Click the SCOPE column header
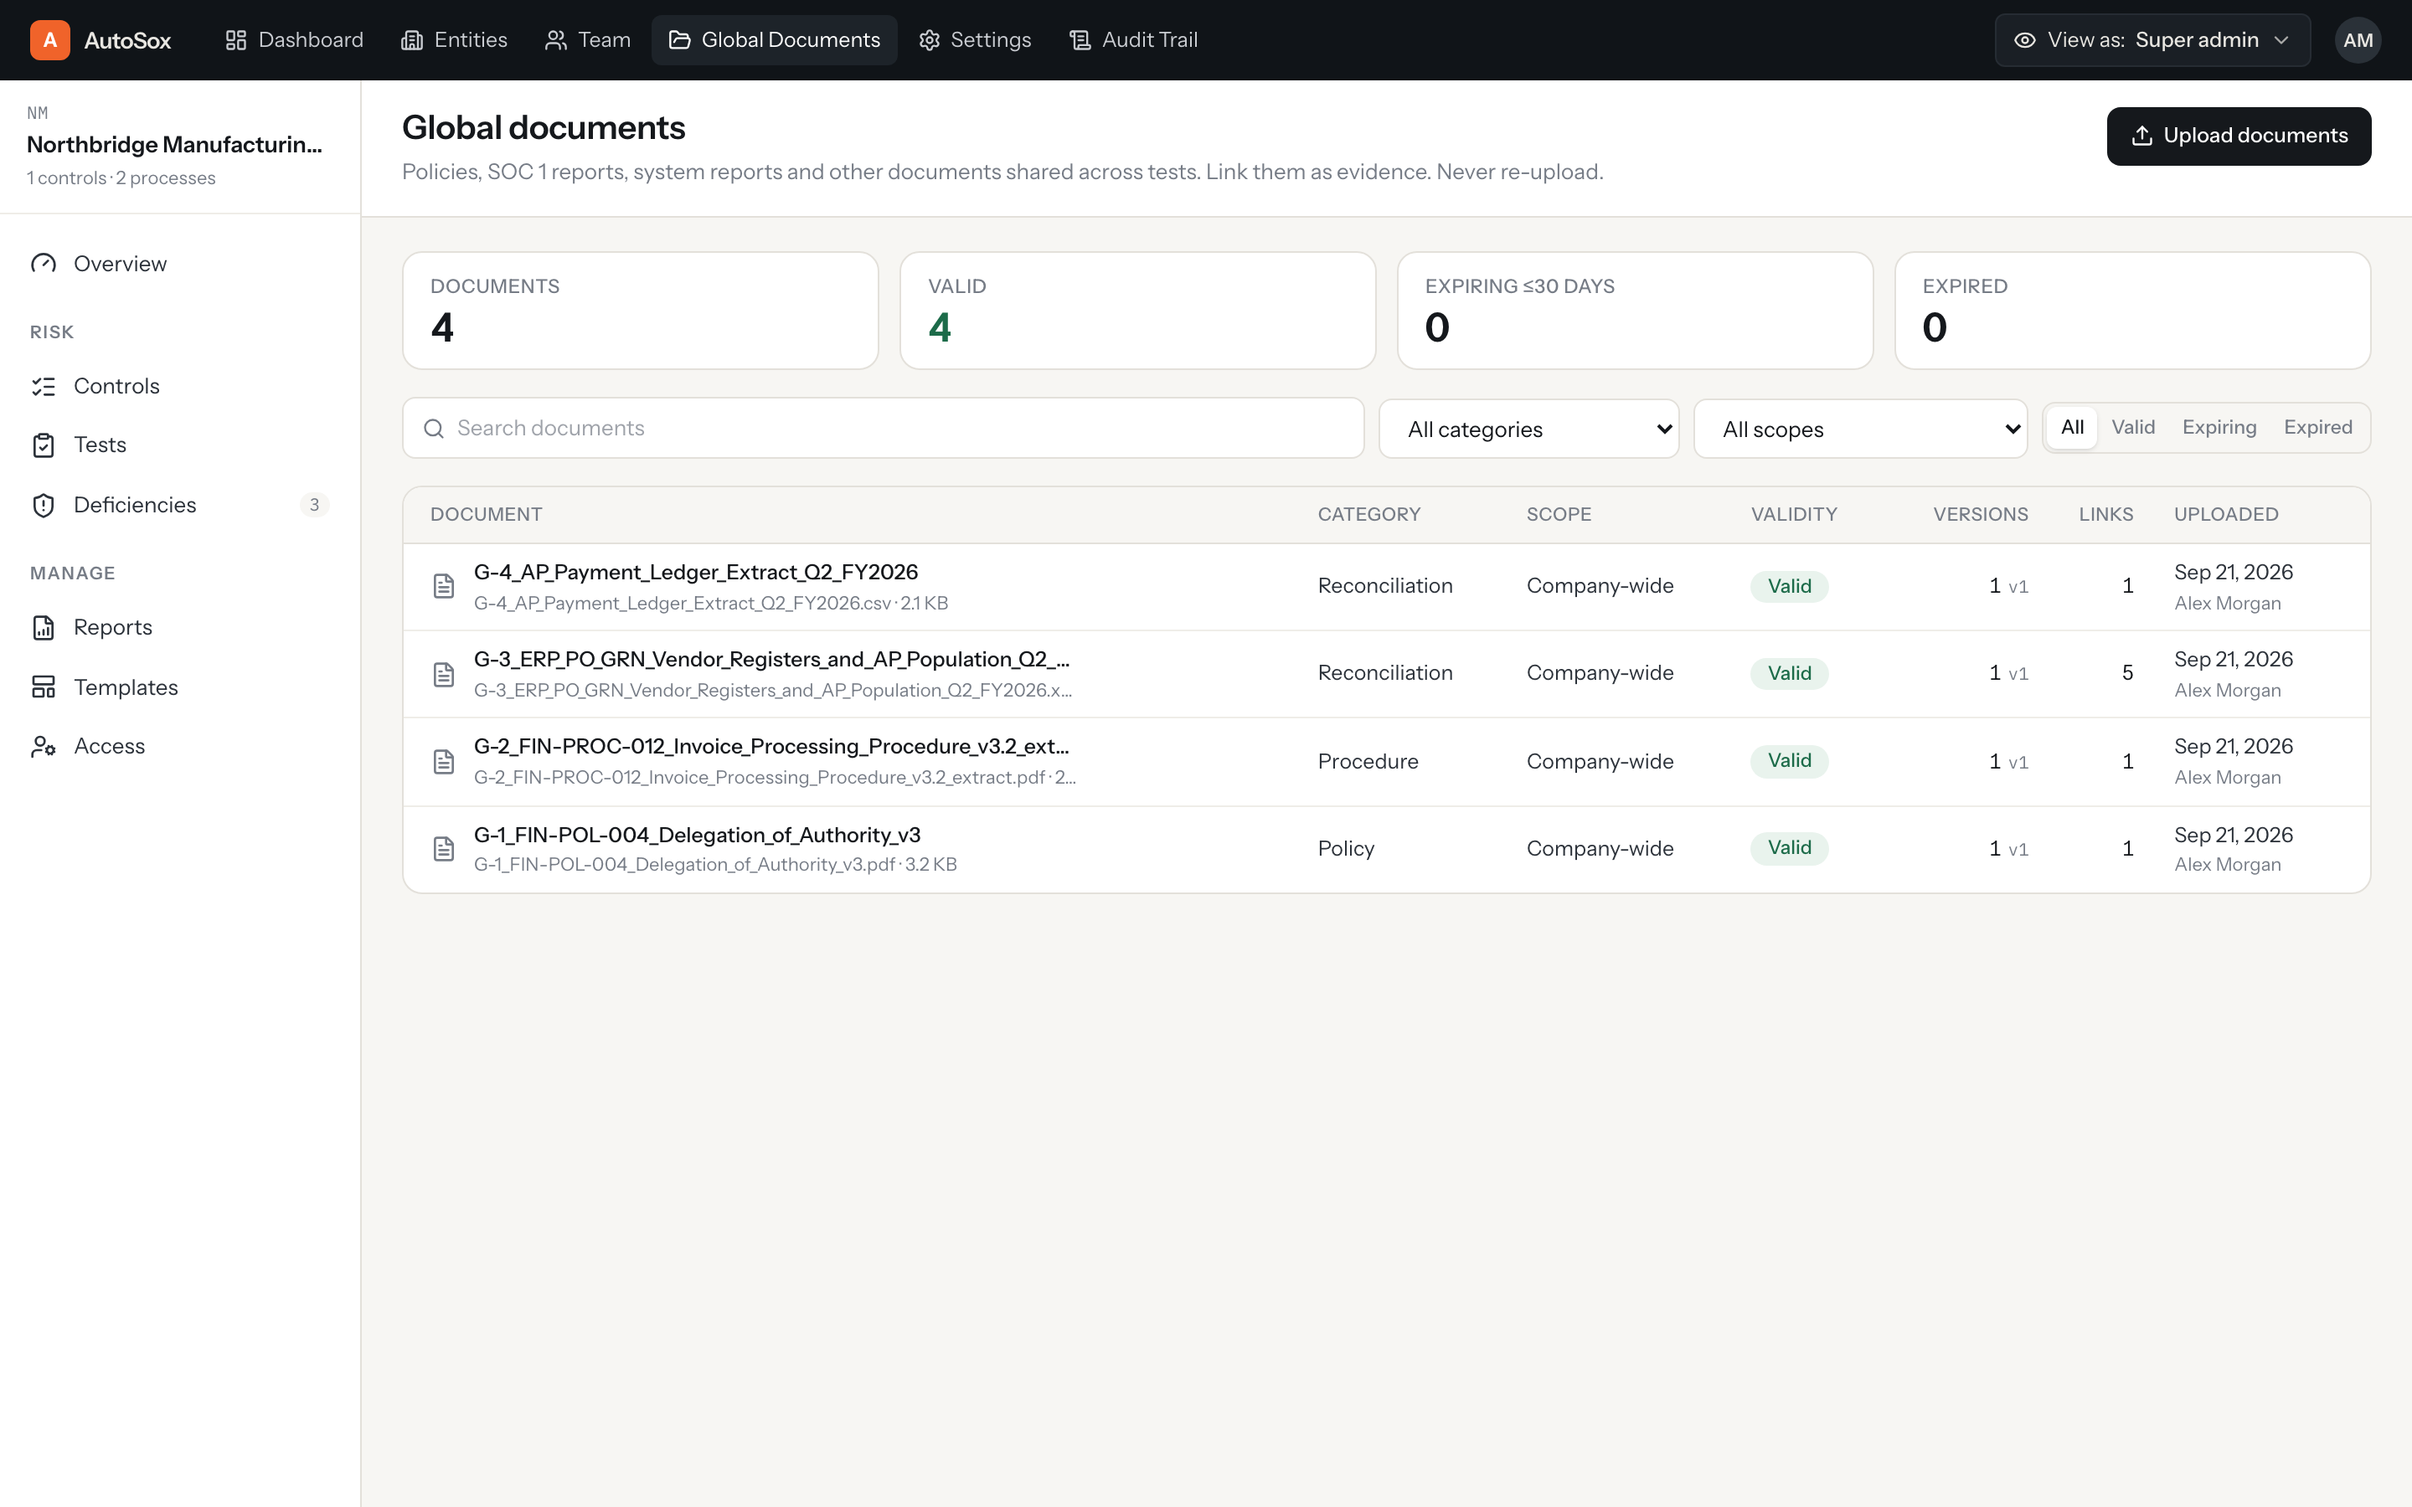The height and width of the screenshot is (1507, 2412). click(x=1559, y=514)
